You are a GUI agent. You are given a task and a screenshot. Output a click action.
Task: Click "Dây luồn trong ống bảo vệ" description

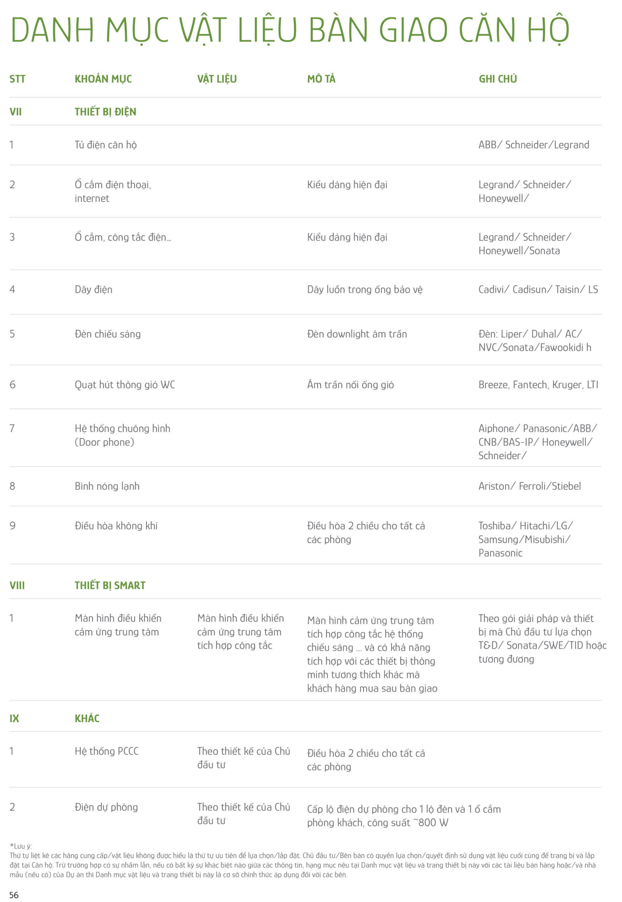pos(364,290)
